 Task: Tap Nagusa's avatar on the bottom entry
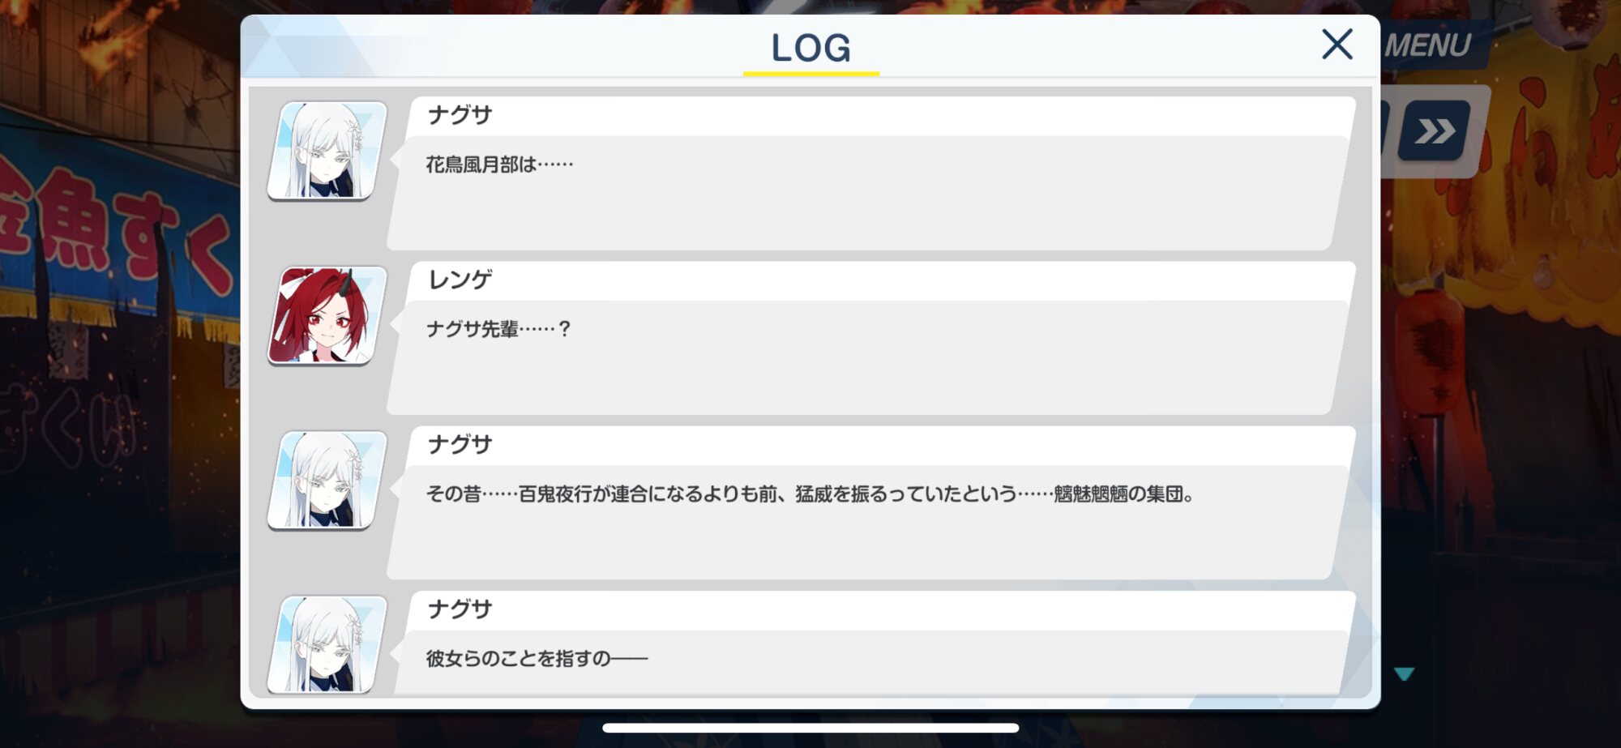tap(327, 645)
